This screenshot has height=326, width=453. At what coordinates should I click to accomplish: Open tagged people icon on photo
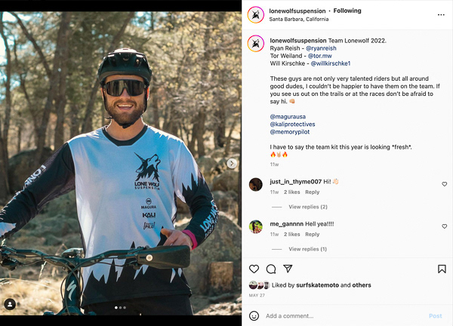[10, 304]
